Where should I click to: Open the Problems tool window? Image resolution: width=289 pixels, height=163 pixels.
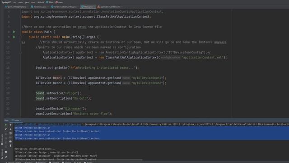click(41, 163)
